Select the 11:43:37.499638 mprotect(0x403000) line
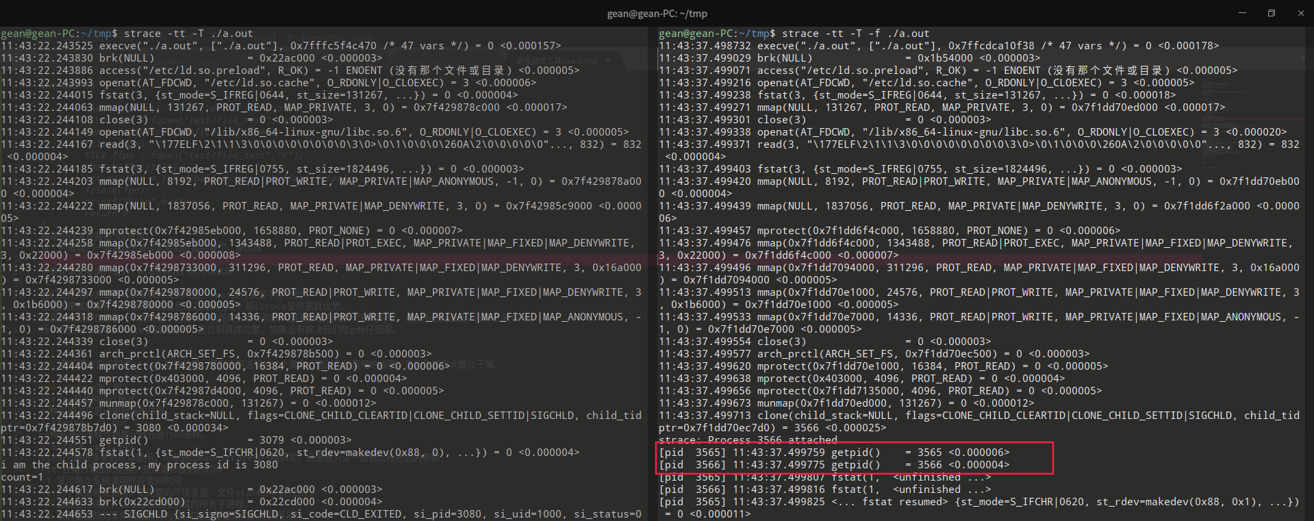This screenshot has width=1314, height=521. point(862,379)
